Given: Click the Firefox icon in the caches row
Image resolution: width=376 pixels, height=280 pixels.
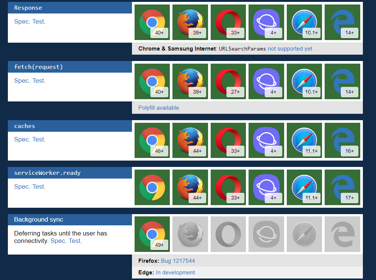Looking at the screenshot, I should pyautogui.click(x=190, y=140).
